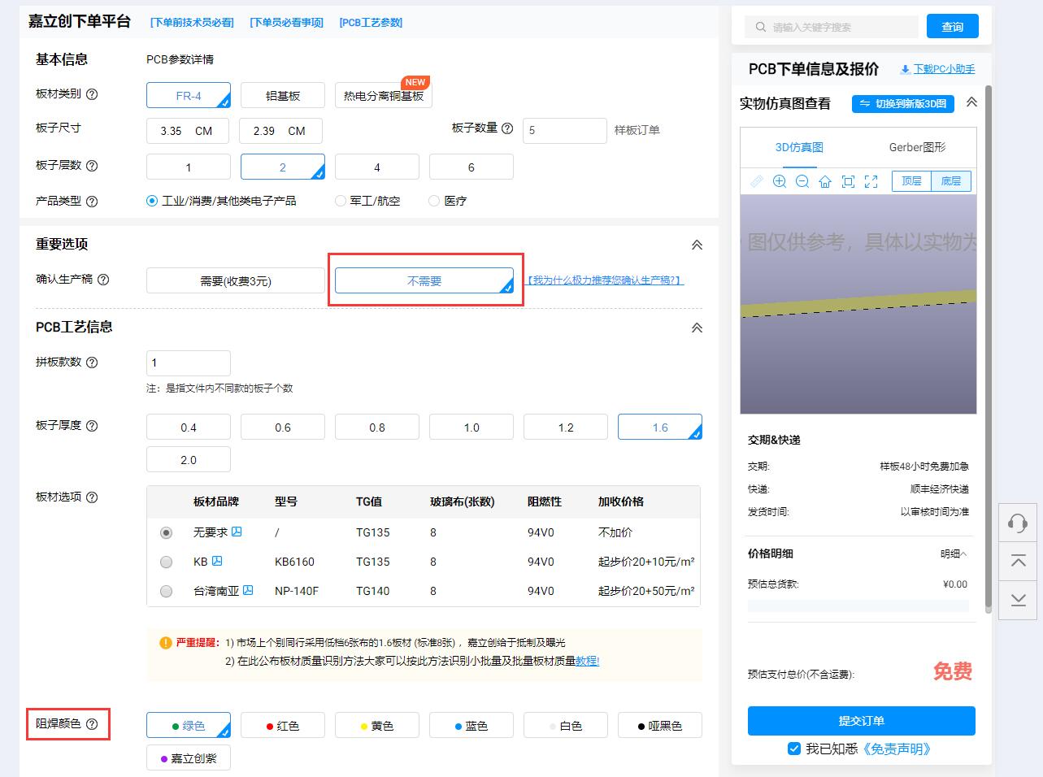Choose 铝基板 board material type

pos(283,95)
